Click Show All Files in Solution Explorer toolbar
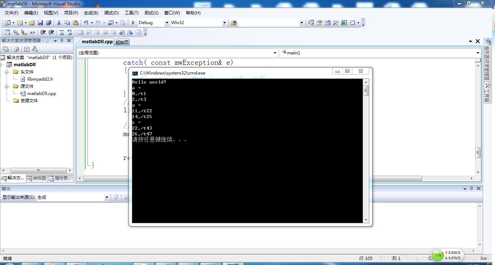 [16, 49]
